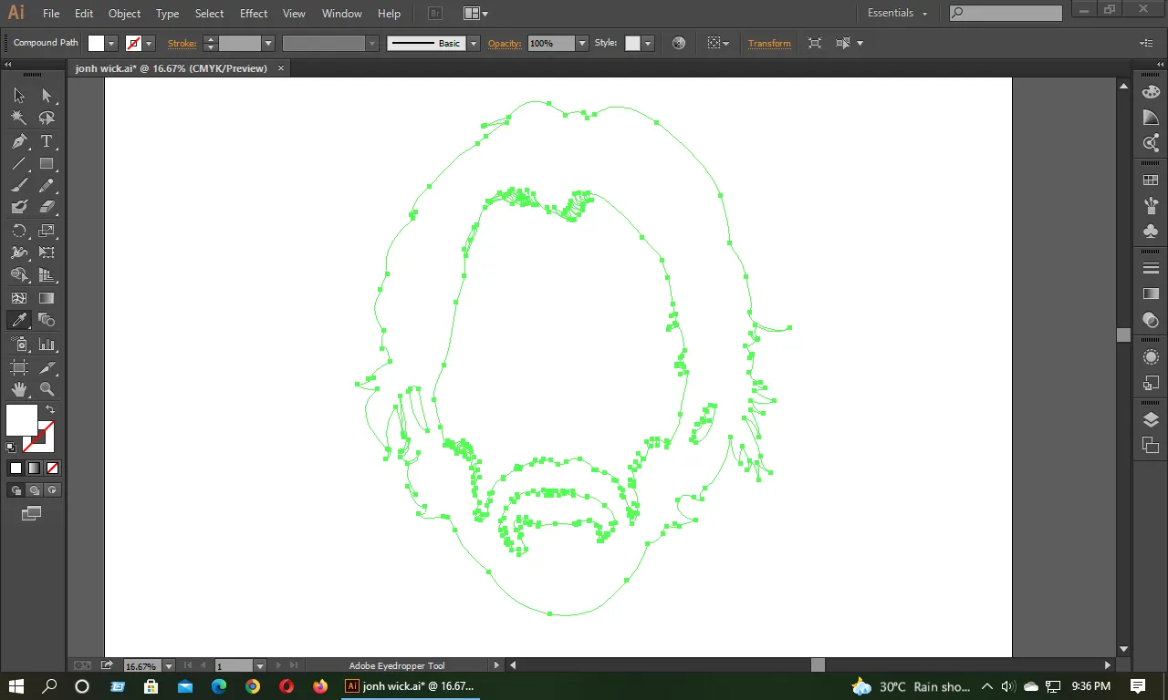Open the Stroke panel lines icon
The width and height of the screenshot is (1168, 700).
1151,269
